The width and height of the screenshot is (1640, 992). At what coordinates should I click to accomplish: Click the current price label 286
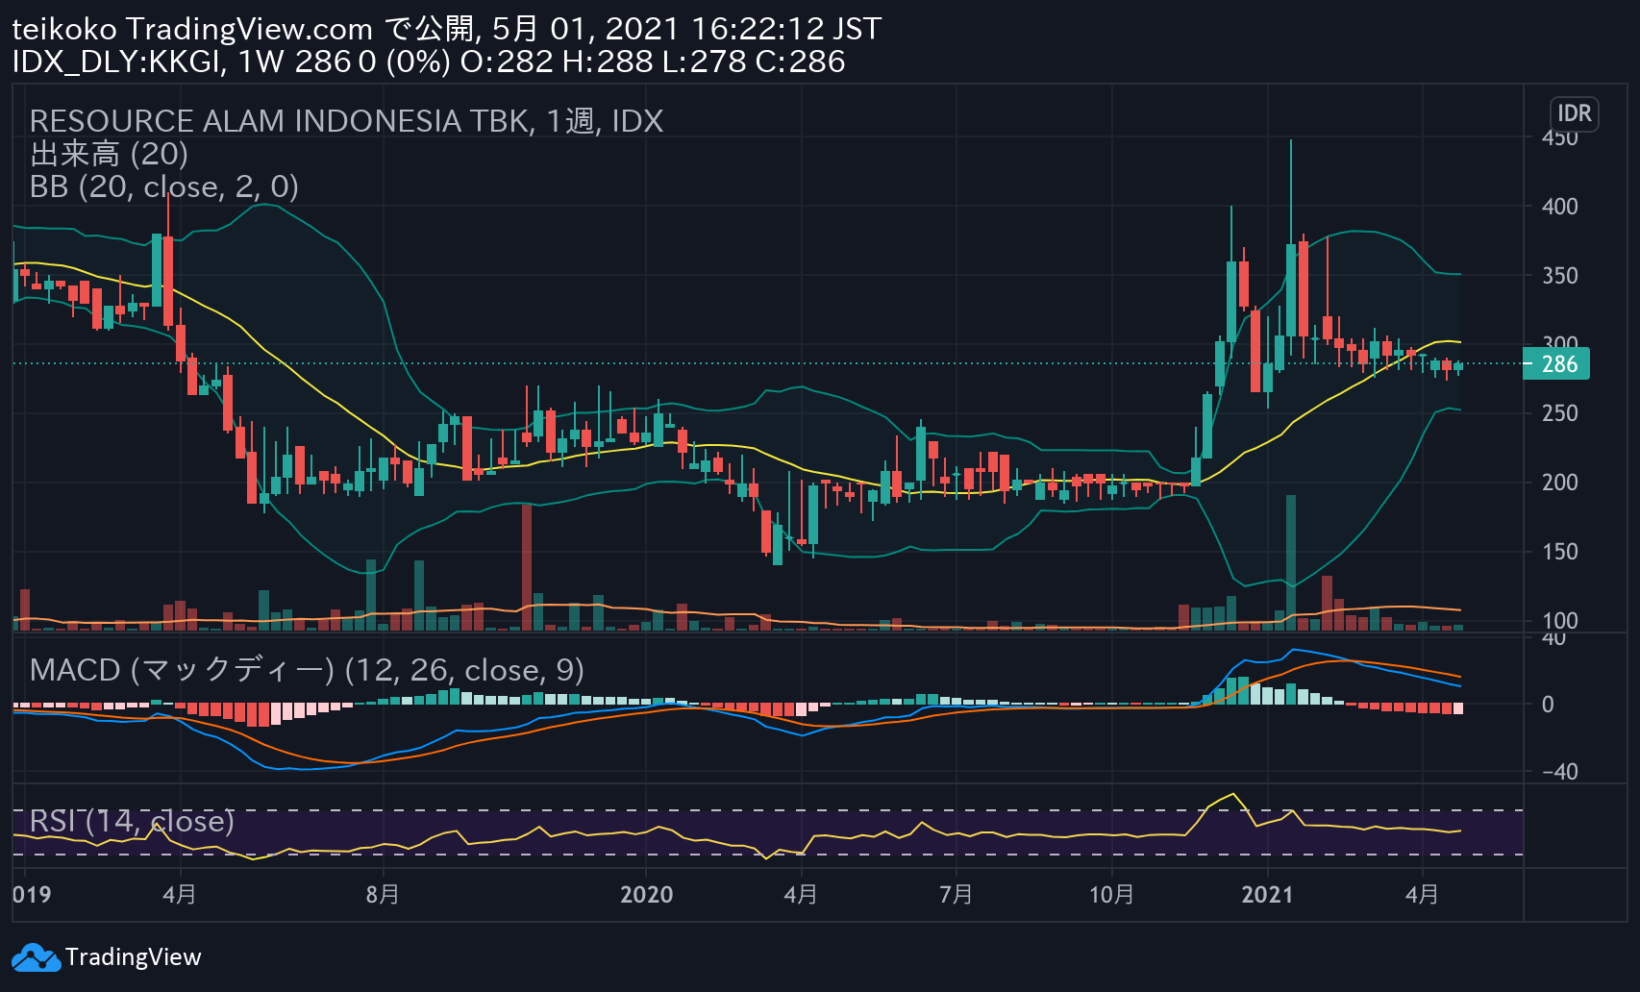click(1558, 364)
